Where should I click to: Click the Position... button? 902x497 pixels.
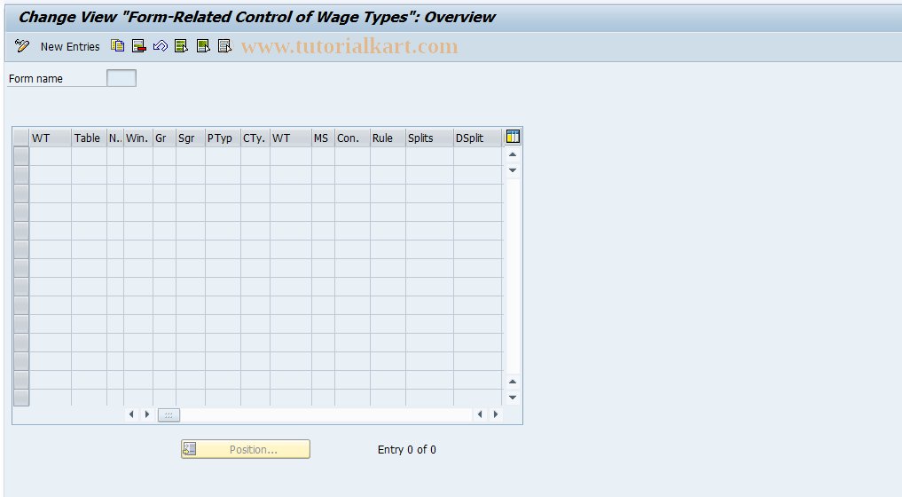coord(246,449)
